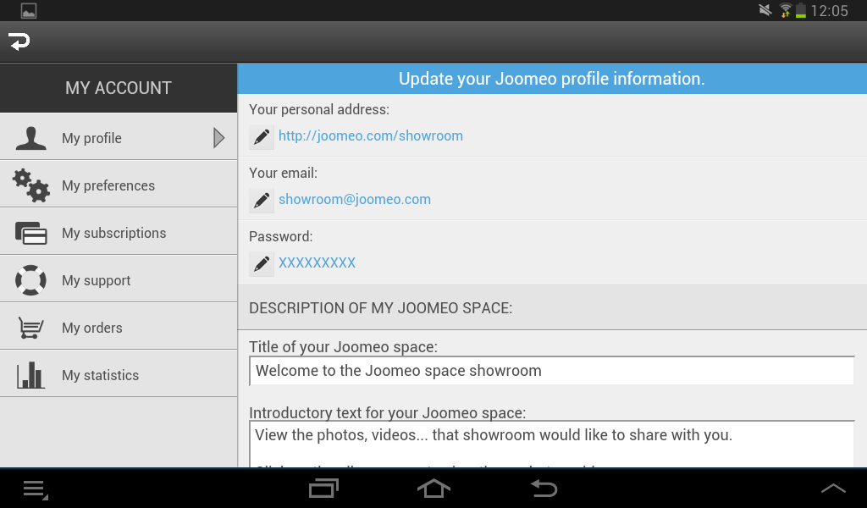
Task: Click the gears preferences icon
Action: click(31, 185)
